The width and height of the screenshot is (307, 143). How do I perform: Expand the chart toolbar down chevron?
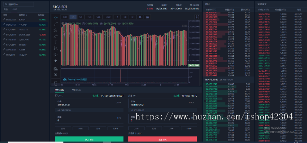point(56,85)
